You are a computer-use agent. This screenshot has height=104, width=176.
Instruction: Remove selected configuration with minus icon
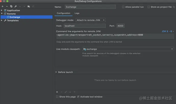pos(7,6)
